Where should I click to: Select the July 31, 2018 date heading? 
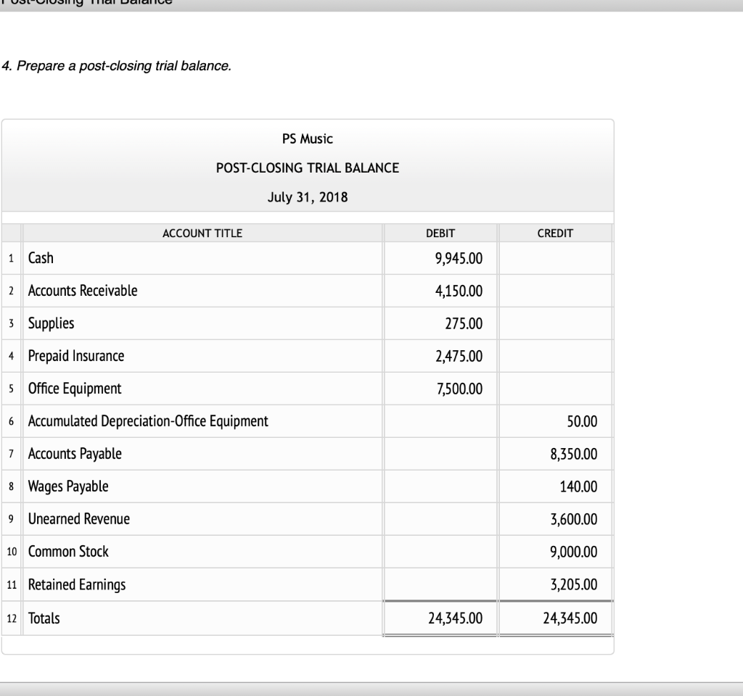(x=307, y=196)
